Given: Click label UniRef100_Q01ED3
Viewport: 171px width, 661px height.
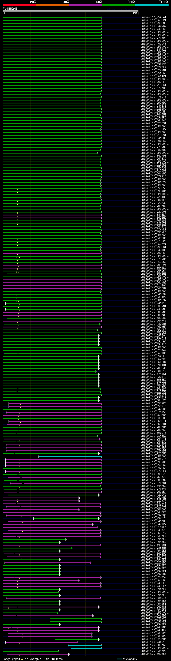Looking at the screenshot, I should tap(153, 615).
